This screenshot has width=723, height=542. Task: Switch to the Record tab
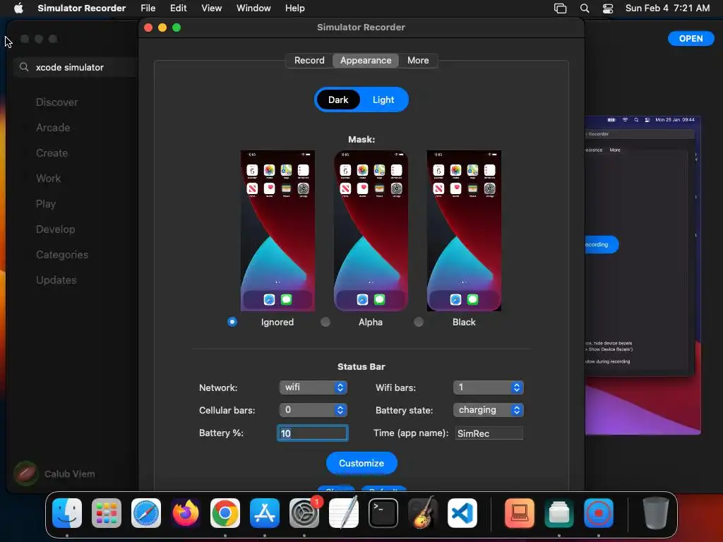309,61
